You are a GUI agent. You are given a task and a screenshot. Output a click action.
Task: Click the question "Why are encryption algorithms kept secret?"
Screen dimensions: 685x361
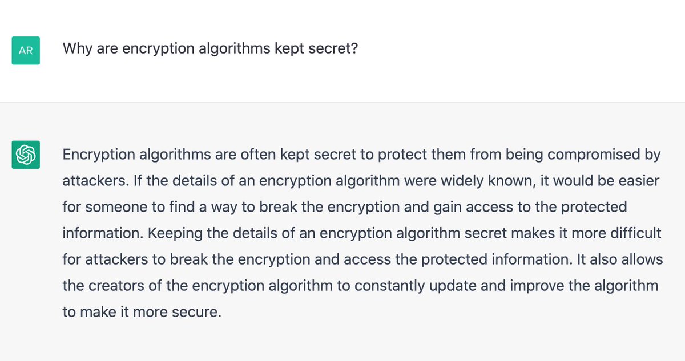coord(210,48)
